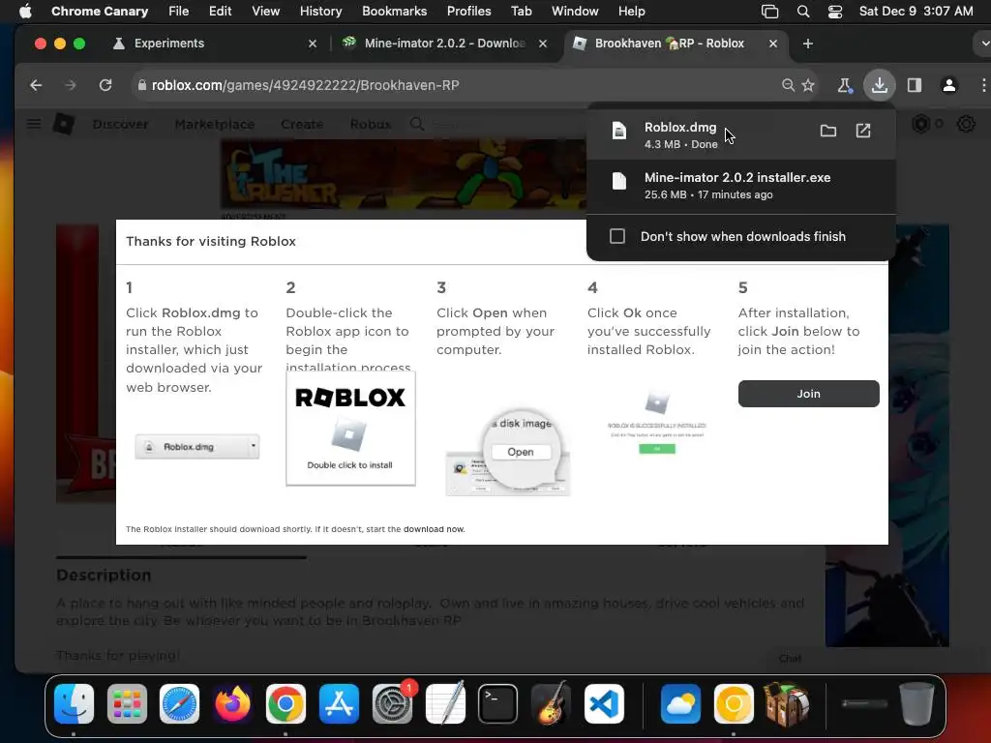Launch Safari from the Dock

179,704
